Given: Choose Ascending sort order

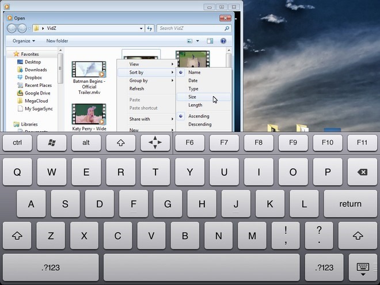Looking at the screenshot, I should [204, 116].
